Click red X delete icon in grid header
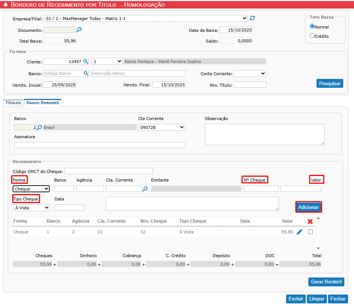This screenshot has width=354, height=306. [x=310, y=222]
